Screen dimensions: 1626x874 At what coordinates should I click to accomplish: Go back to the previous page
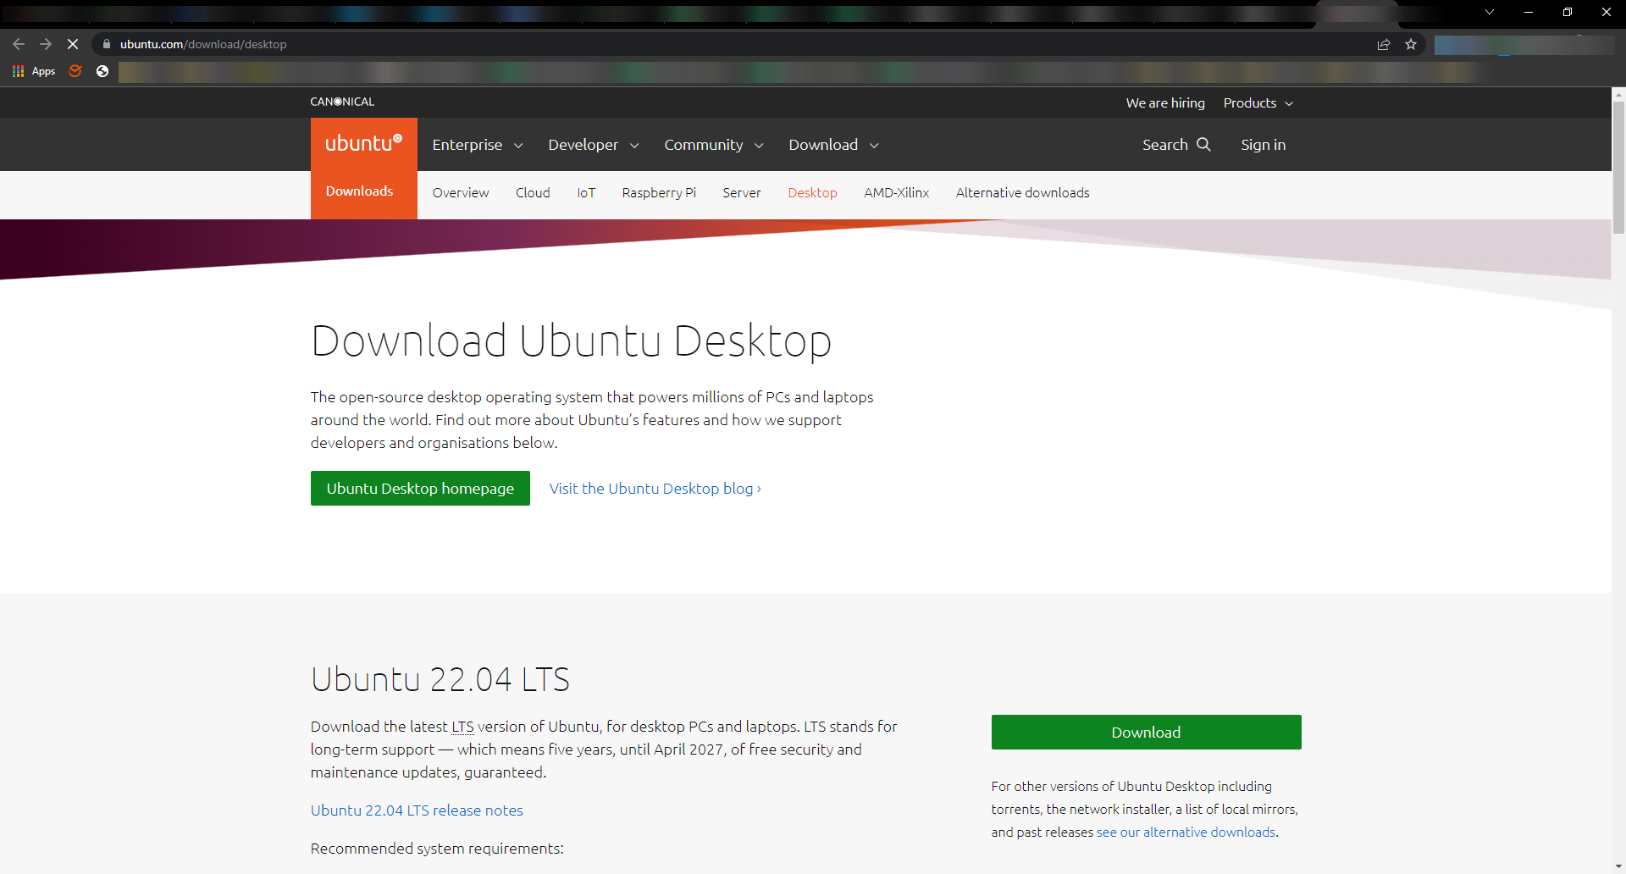click(x=19, y=44)
